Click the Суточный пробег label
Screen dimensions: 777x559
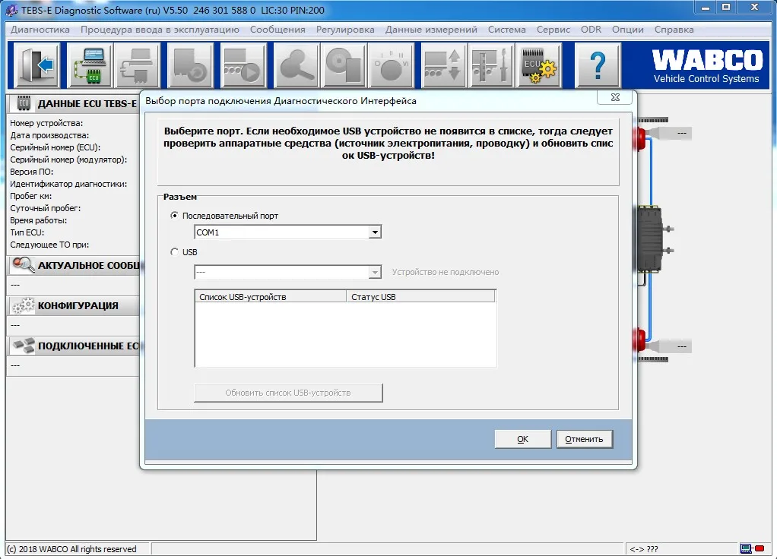coord(45,208)
